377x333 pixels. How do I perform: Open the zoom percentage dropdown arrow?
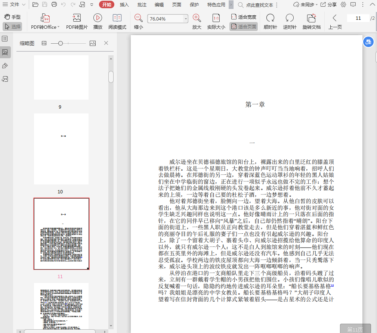point(186,19)
